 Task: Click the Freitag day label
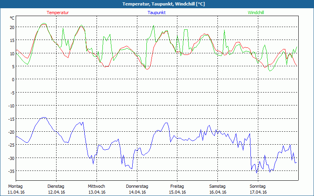pos(177,187)
